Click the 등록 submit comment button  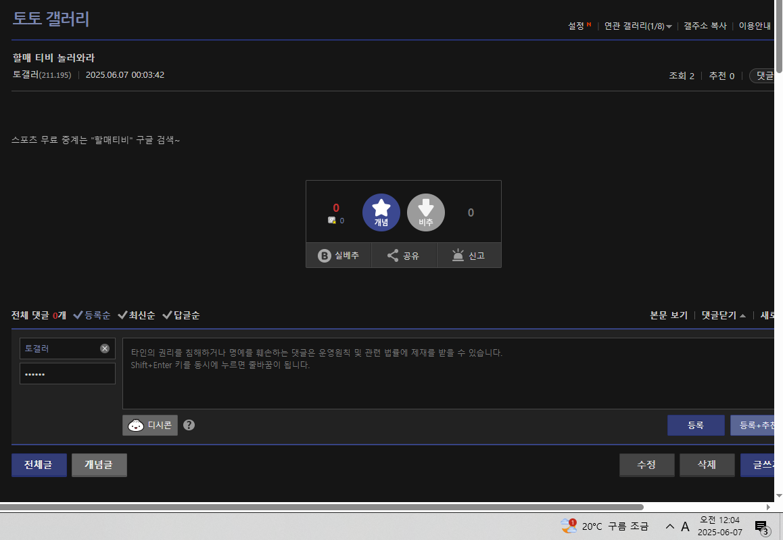(696, 425)
